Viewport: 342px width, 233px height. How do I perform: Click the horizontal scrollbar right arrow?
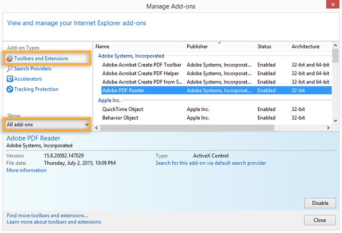[328, 128]
